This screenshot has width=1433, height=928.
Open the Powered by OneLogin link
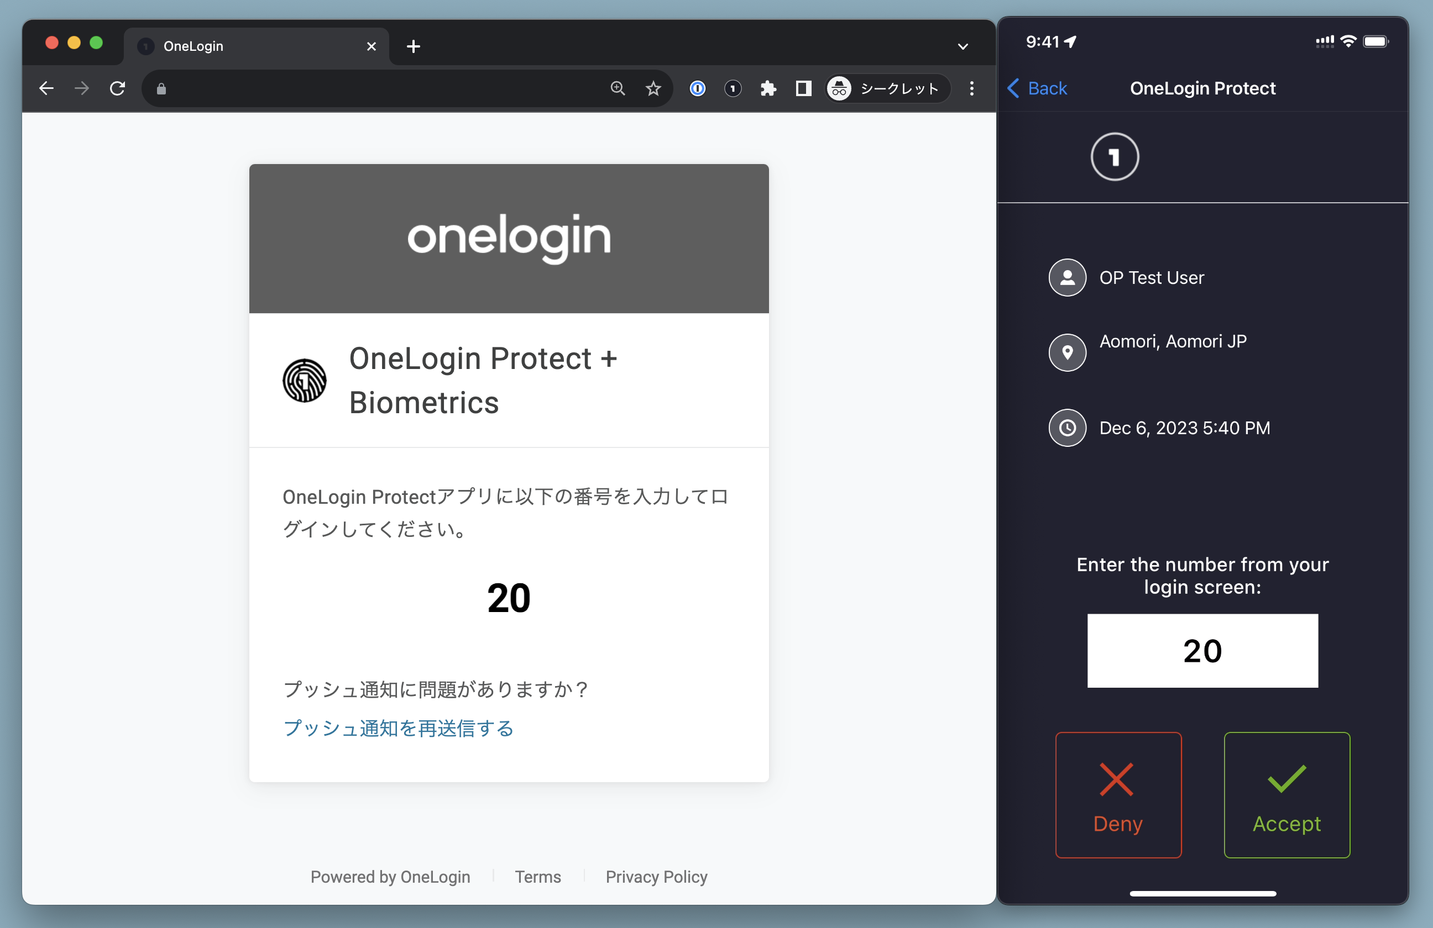390,877
